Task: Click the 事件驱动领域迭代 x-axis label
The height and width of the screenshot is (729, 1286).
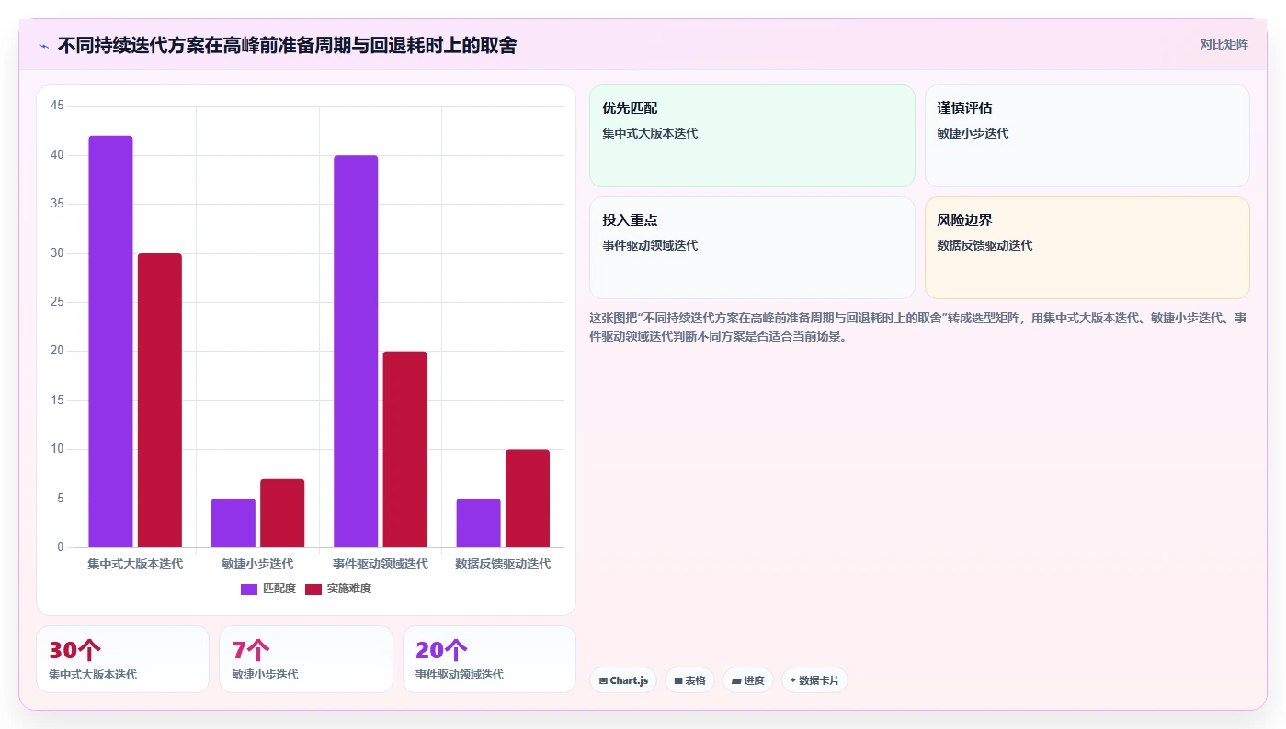Action: tap(381, 564)
